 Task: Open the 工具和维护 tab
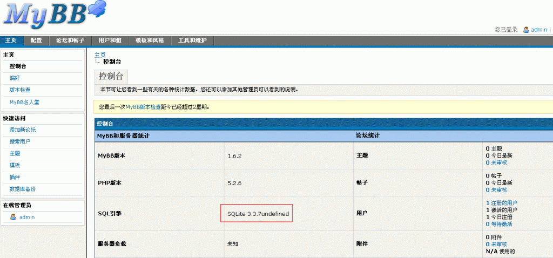point(193,40)
